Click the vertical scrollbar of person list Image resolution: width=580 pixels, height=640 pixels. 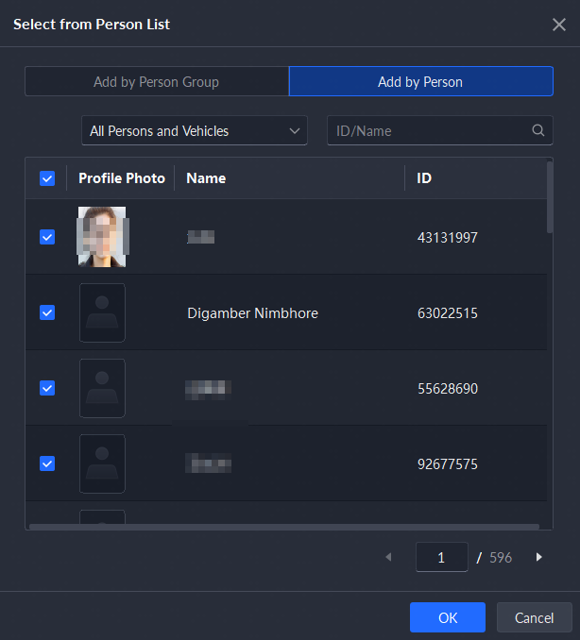coord(550,198)
